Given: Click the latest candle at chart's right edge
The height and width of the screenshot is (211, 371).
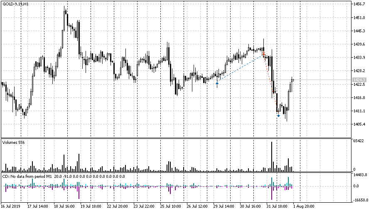Looking at the screenshot, I should click(292, 79).
